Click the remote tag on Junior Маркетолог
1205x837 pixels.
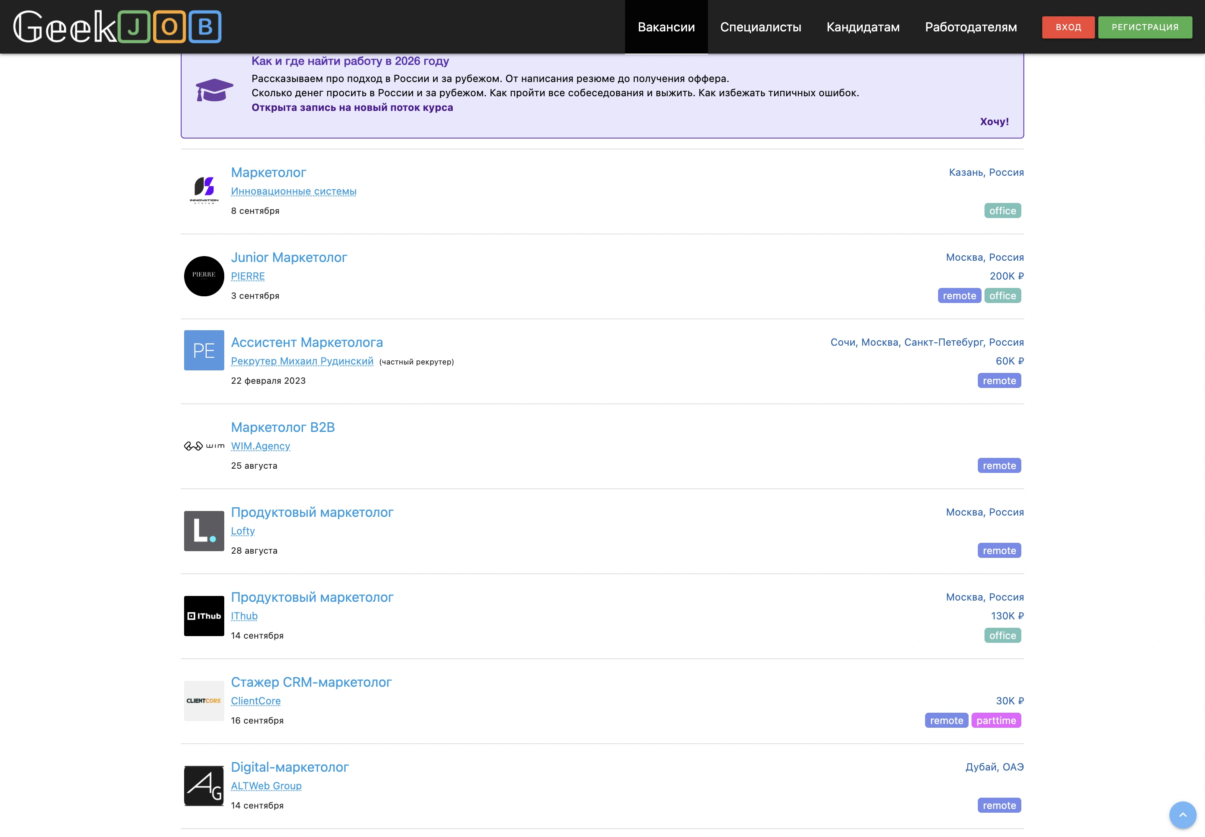click(959, 296)
